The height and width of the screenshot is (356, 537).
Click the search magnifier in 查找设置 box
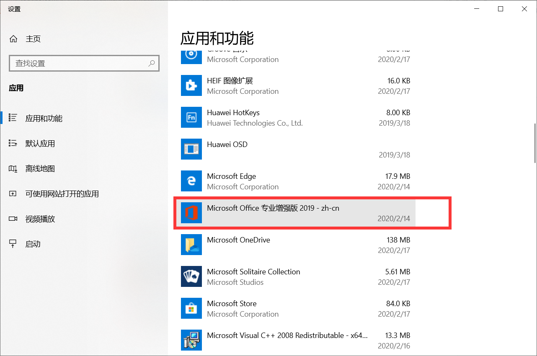(x=152, y=63)
